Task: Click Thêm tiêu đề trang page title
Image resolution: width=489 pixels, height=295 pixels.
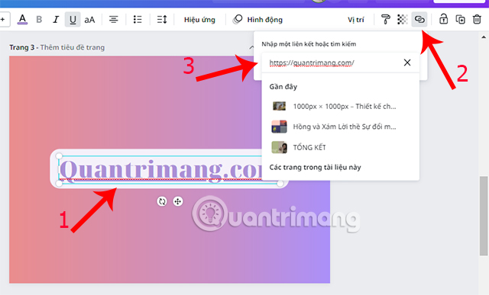Action: coord(73,47)
